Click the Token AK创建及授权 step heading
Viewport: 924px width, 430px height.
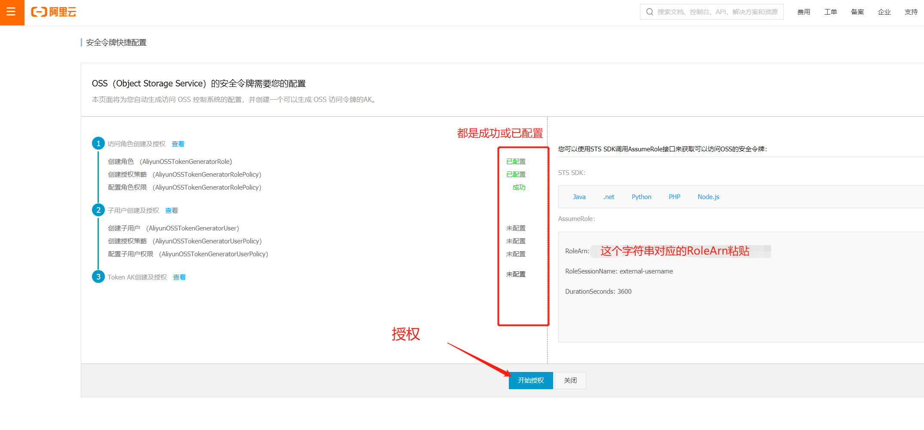(x=137, y=277)
